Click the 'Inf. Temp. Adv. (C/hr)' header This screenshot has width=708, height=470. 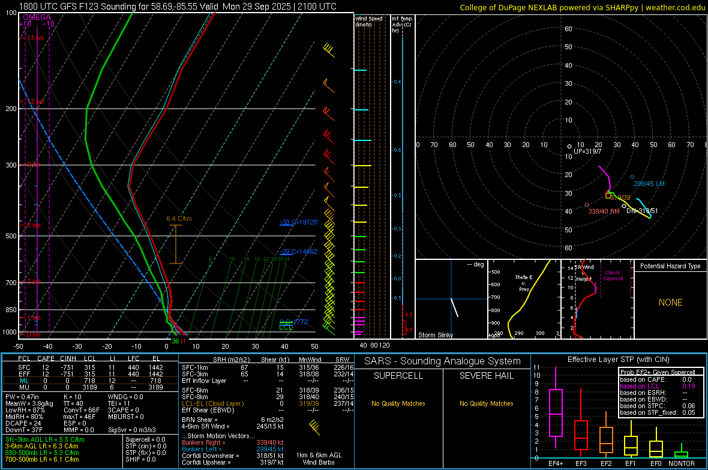401,25
